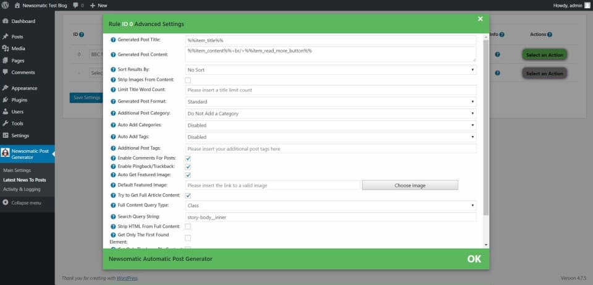Click help icon beside Additional Post Category
Screen dimensions: 593x285
[x=113, y=113]
